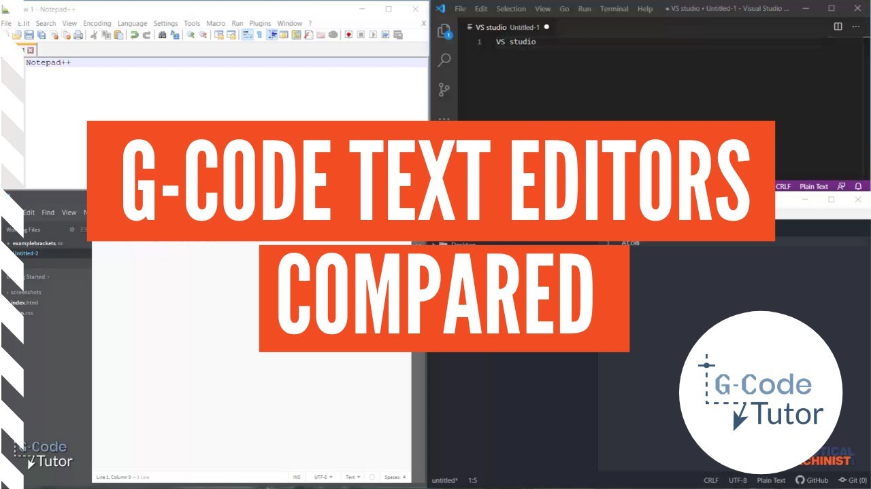Click the GitHub button in Atom status bar
Image resolution: width=871 pixels, height=489 pixels.
[x=812, y=480]
